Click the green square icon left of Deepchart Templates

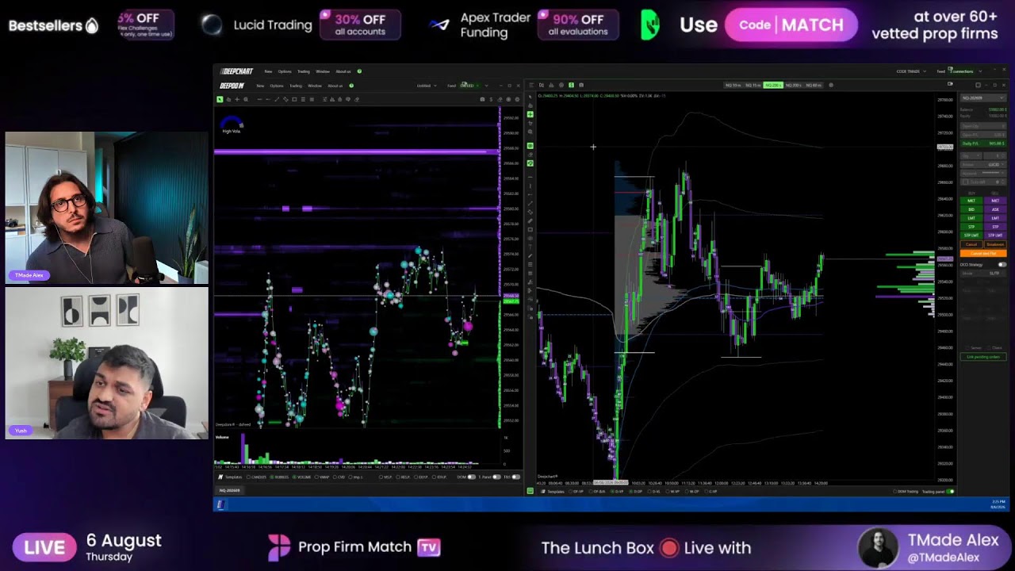coord(530,491)
